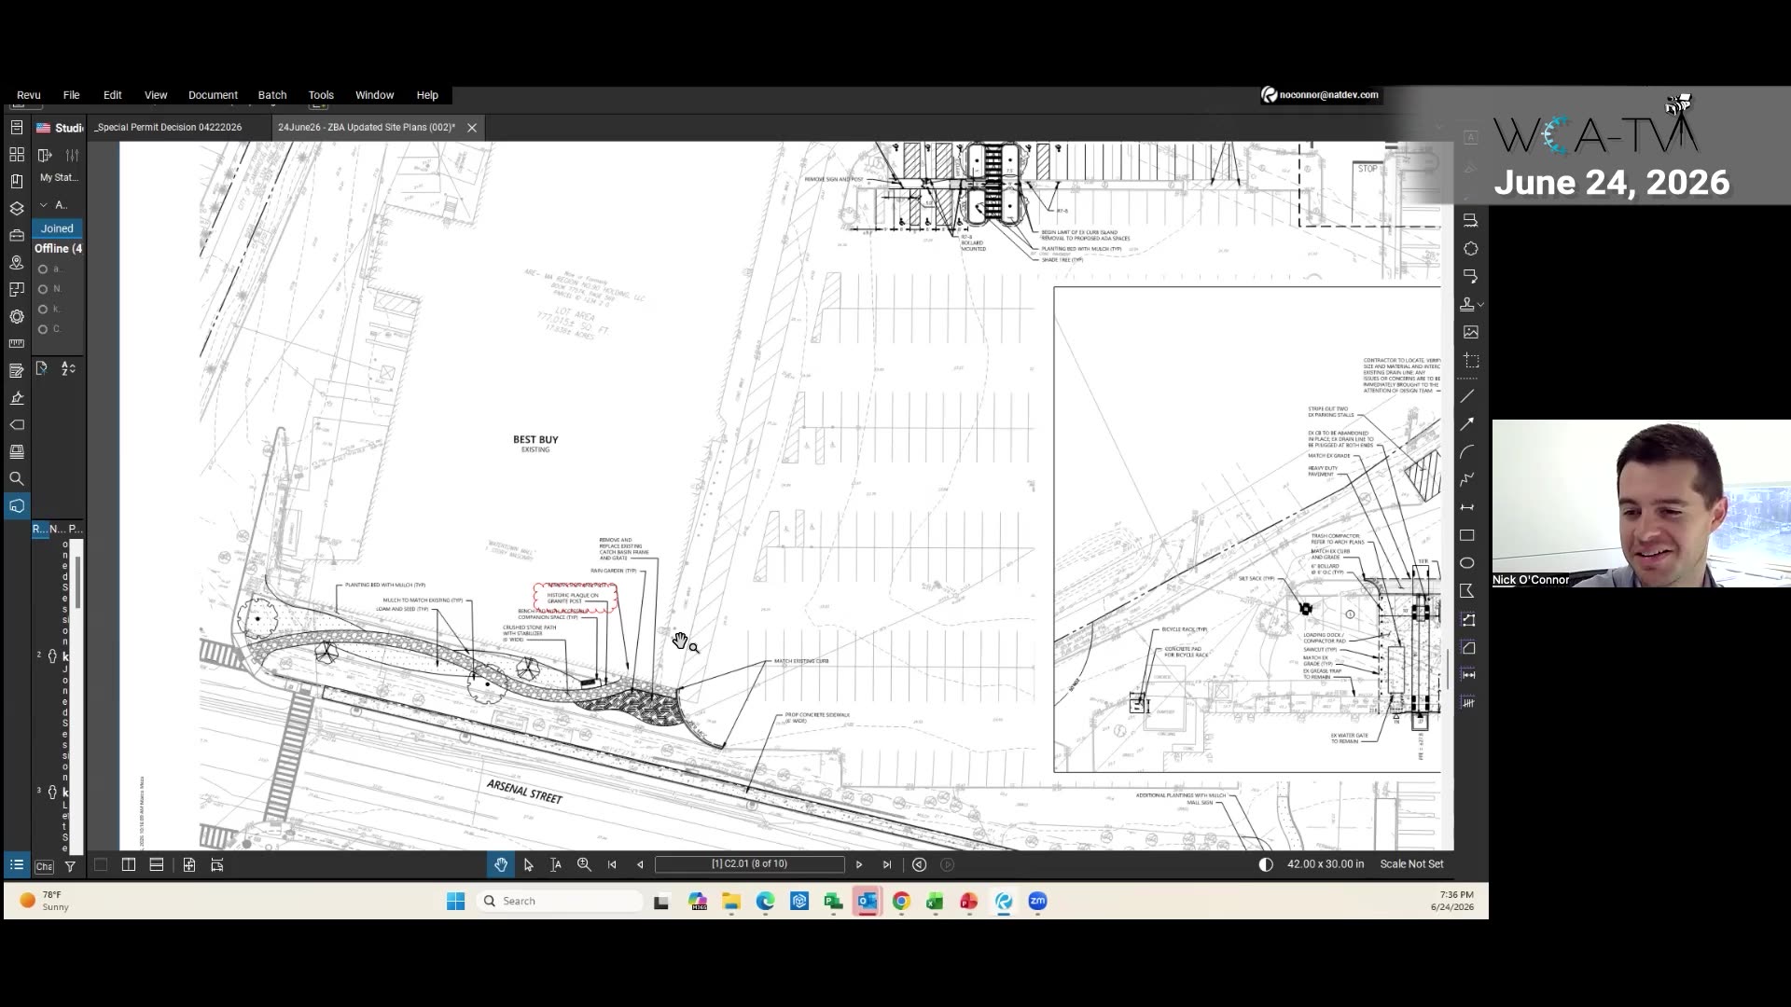Toggle the Dimmer half-circle icon
The width and height of the screenshot is (1791, 1007).
tap(1266, 864)
